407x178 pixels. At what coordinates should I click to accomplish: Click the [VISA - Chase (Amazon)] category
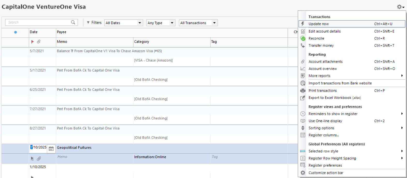tap(153, 60)
